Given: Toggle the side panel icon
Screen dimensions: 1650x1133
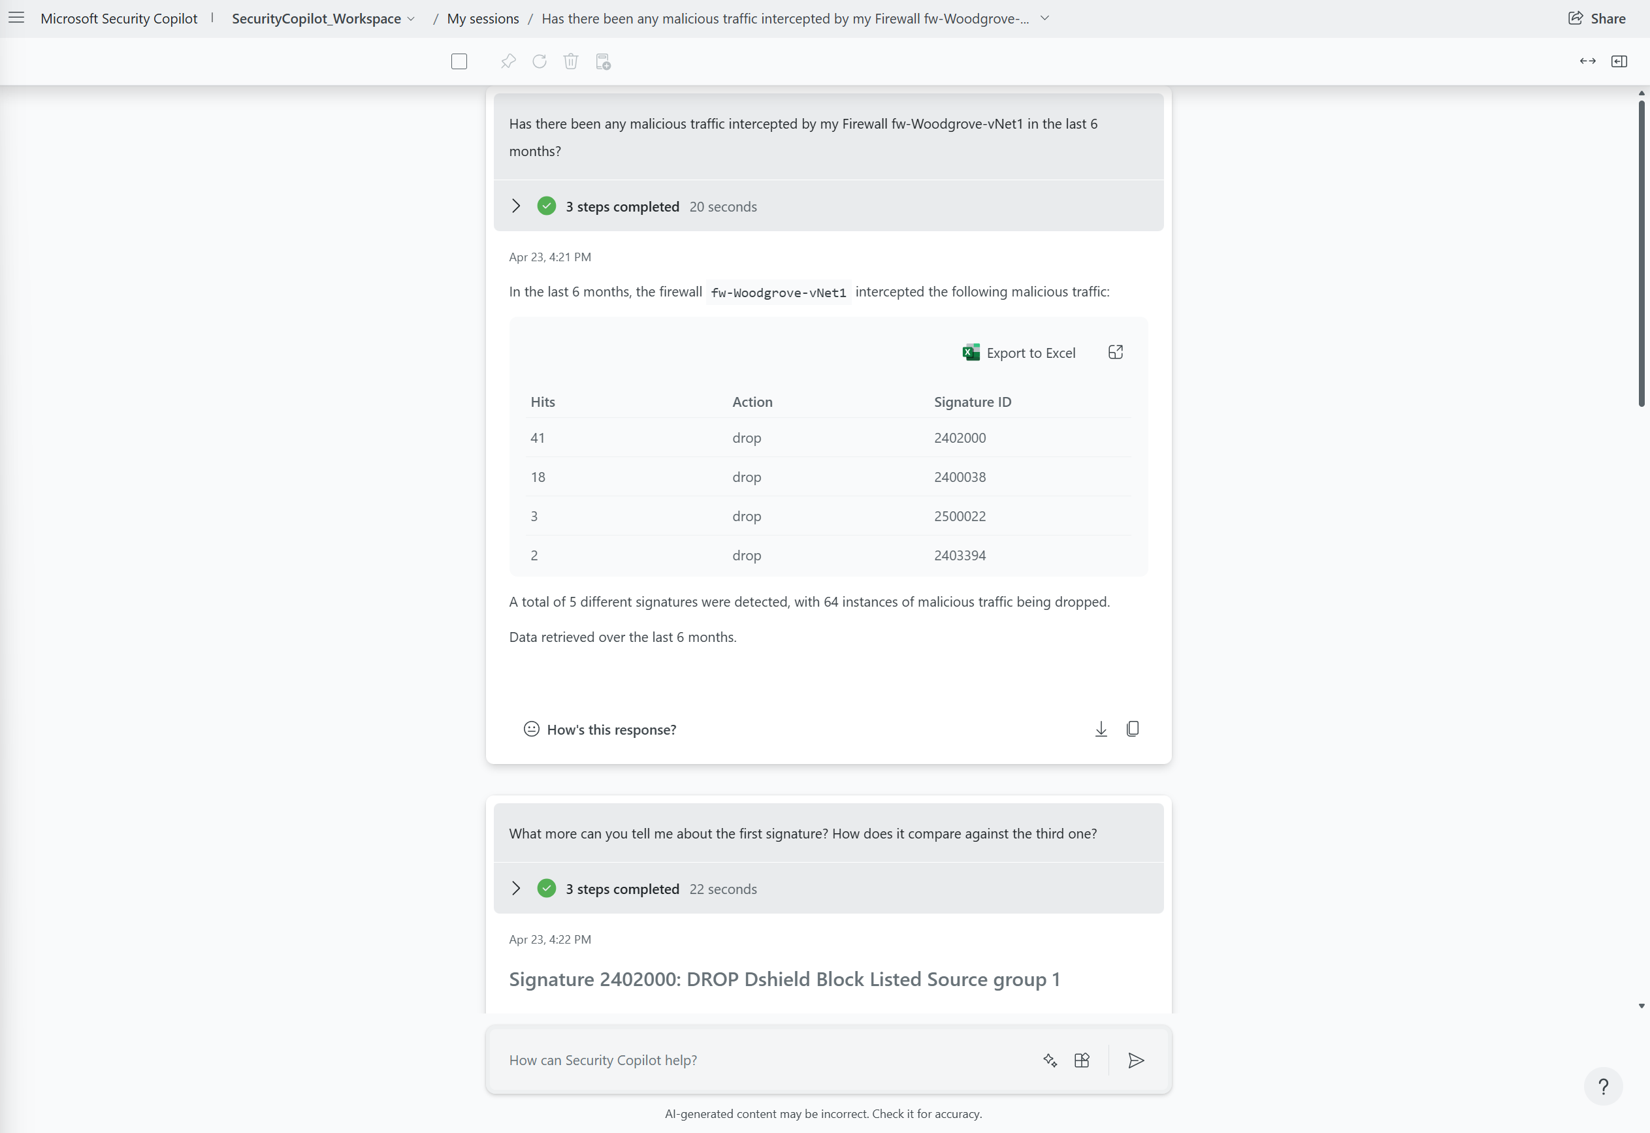Looking at the screenshot, I should pyautogui.click(x=1619, y=62).
